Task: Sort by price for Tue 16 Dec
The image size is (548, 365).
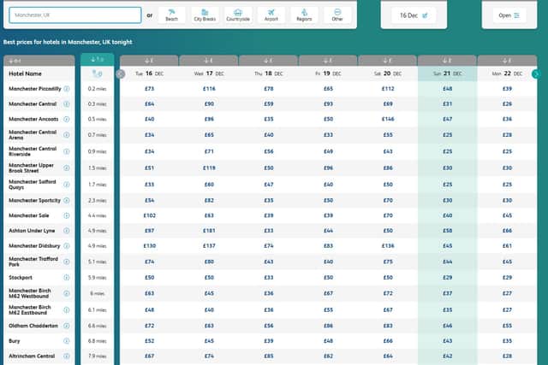Action: tap(149, 61)
